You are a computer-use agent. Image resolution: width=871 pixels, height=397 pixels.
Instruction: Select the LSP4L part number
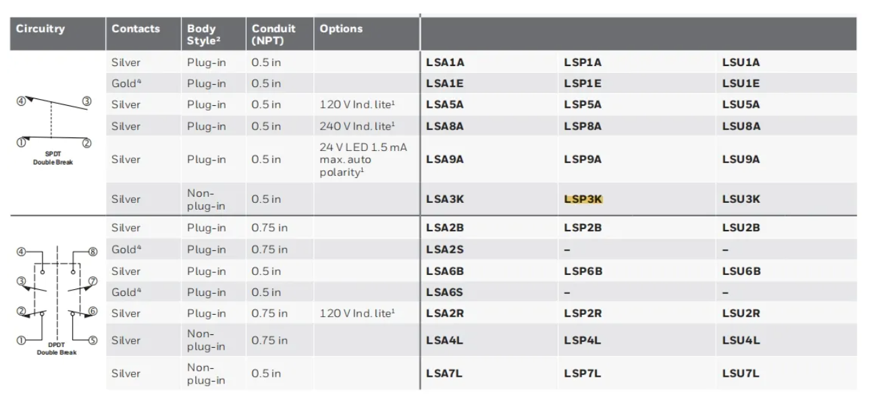click(x=582, y=340)
